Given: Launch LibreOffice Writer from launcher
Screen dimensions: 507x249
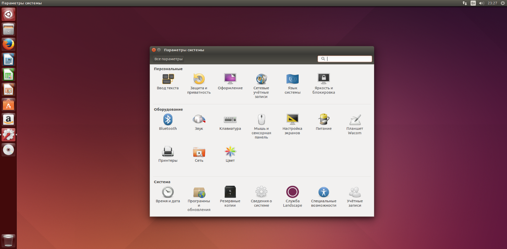Looking at the screenshot, I should click(x=9, y=60).
